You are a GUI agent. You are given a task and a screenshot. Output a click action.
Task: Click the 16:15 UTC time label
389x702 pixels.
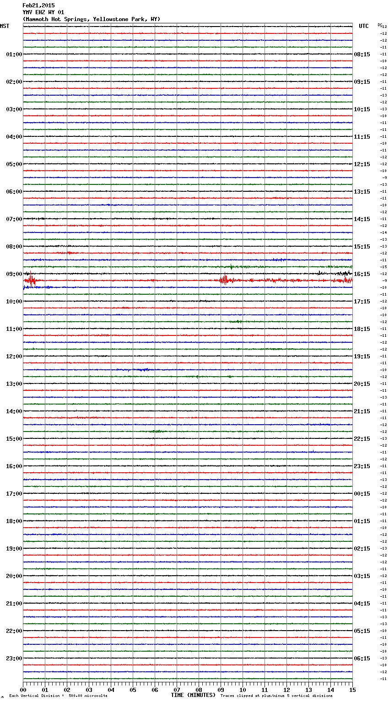(x=362, y=274)
